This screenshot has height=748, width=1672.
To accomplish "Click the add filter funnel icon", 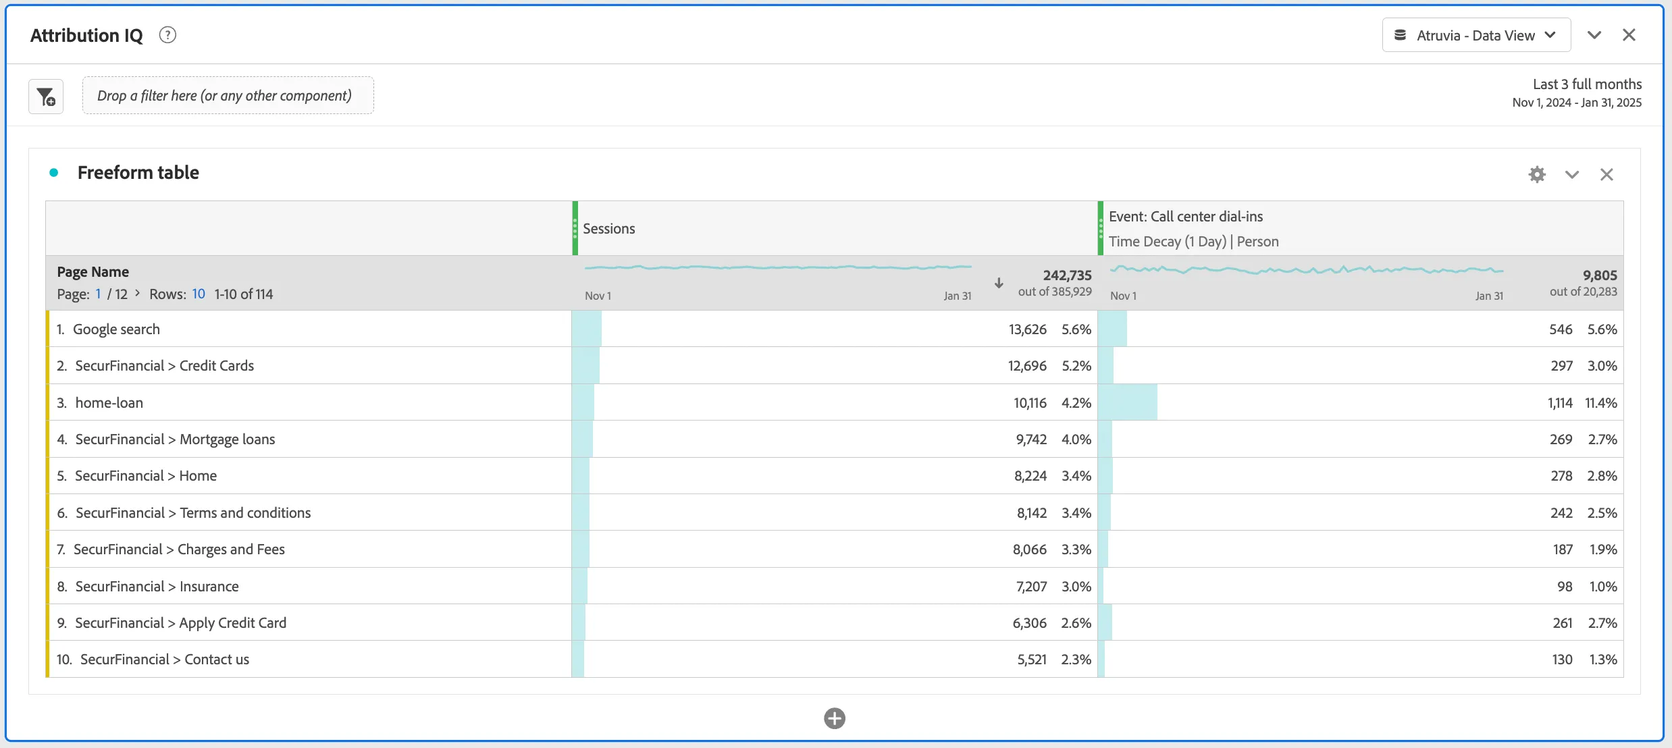I will click(x=46, y=97).
